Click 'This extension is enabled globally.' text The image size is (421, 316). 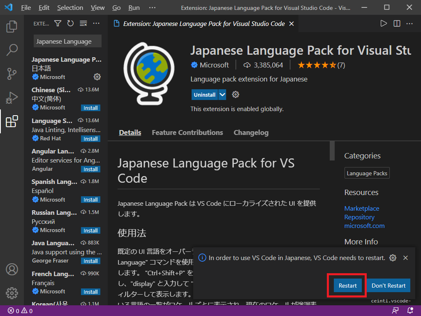pyautogui.click(x=237, y=109)
